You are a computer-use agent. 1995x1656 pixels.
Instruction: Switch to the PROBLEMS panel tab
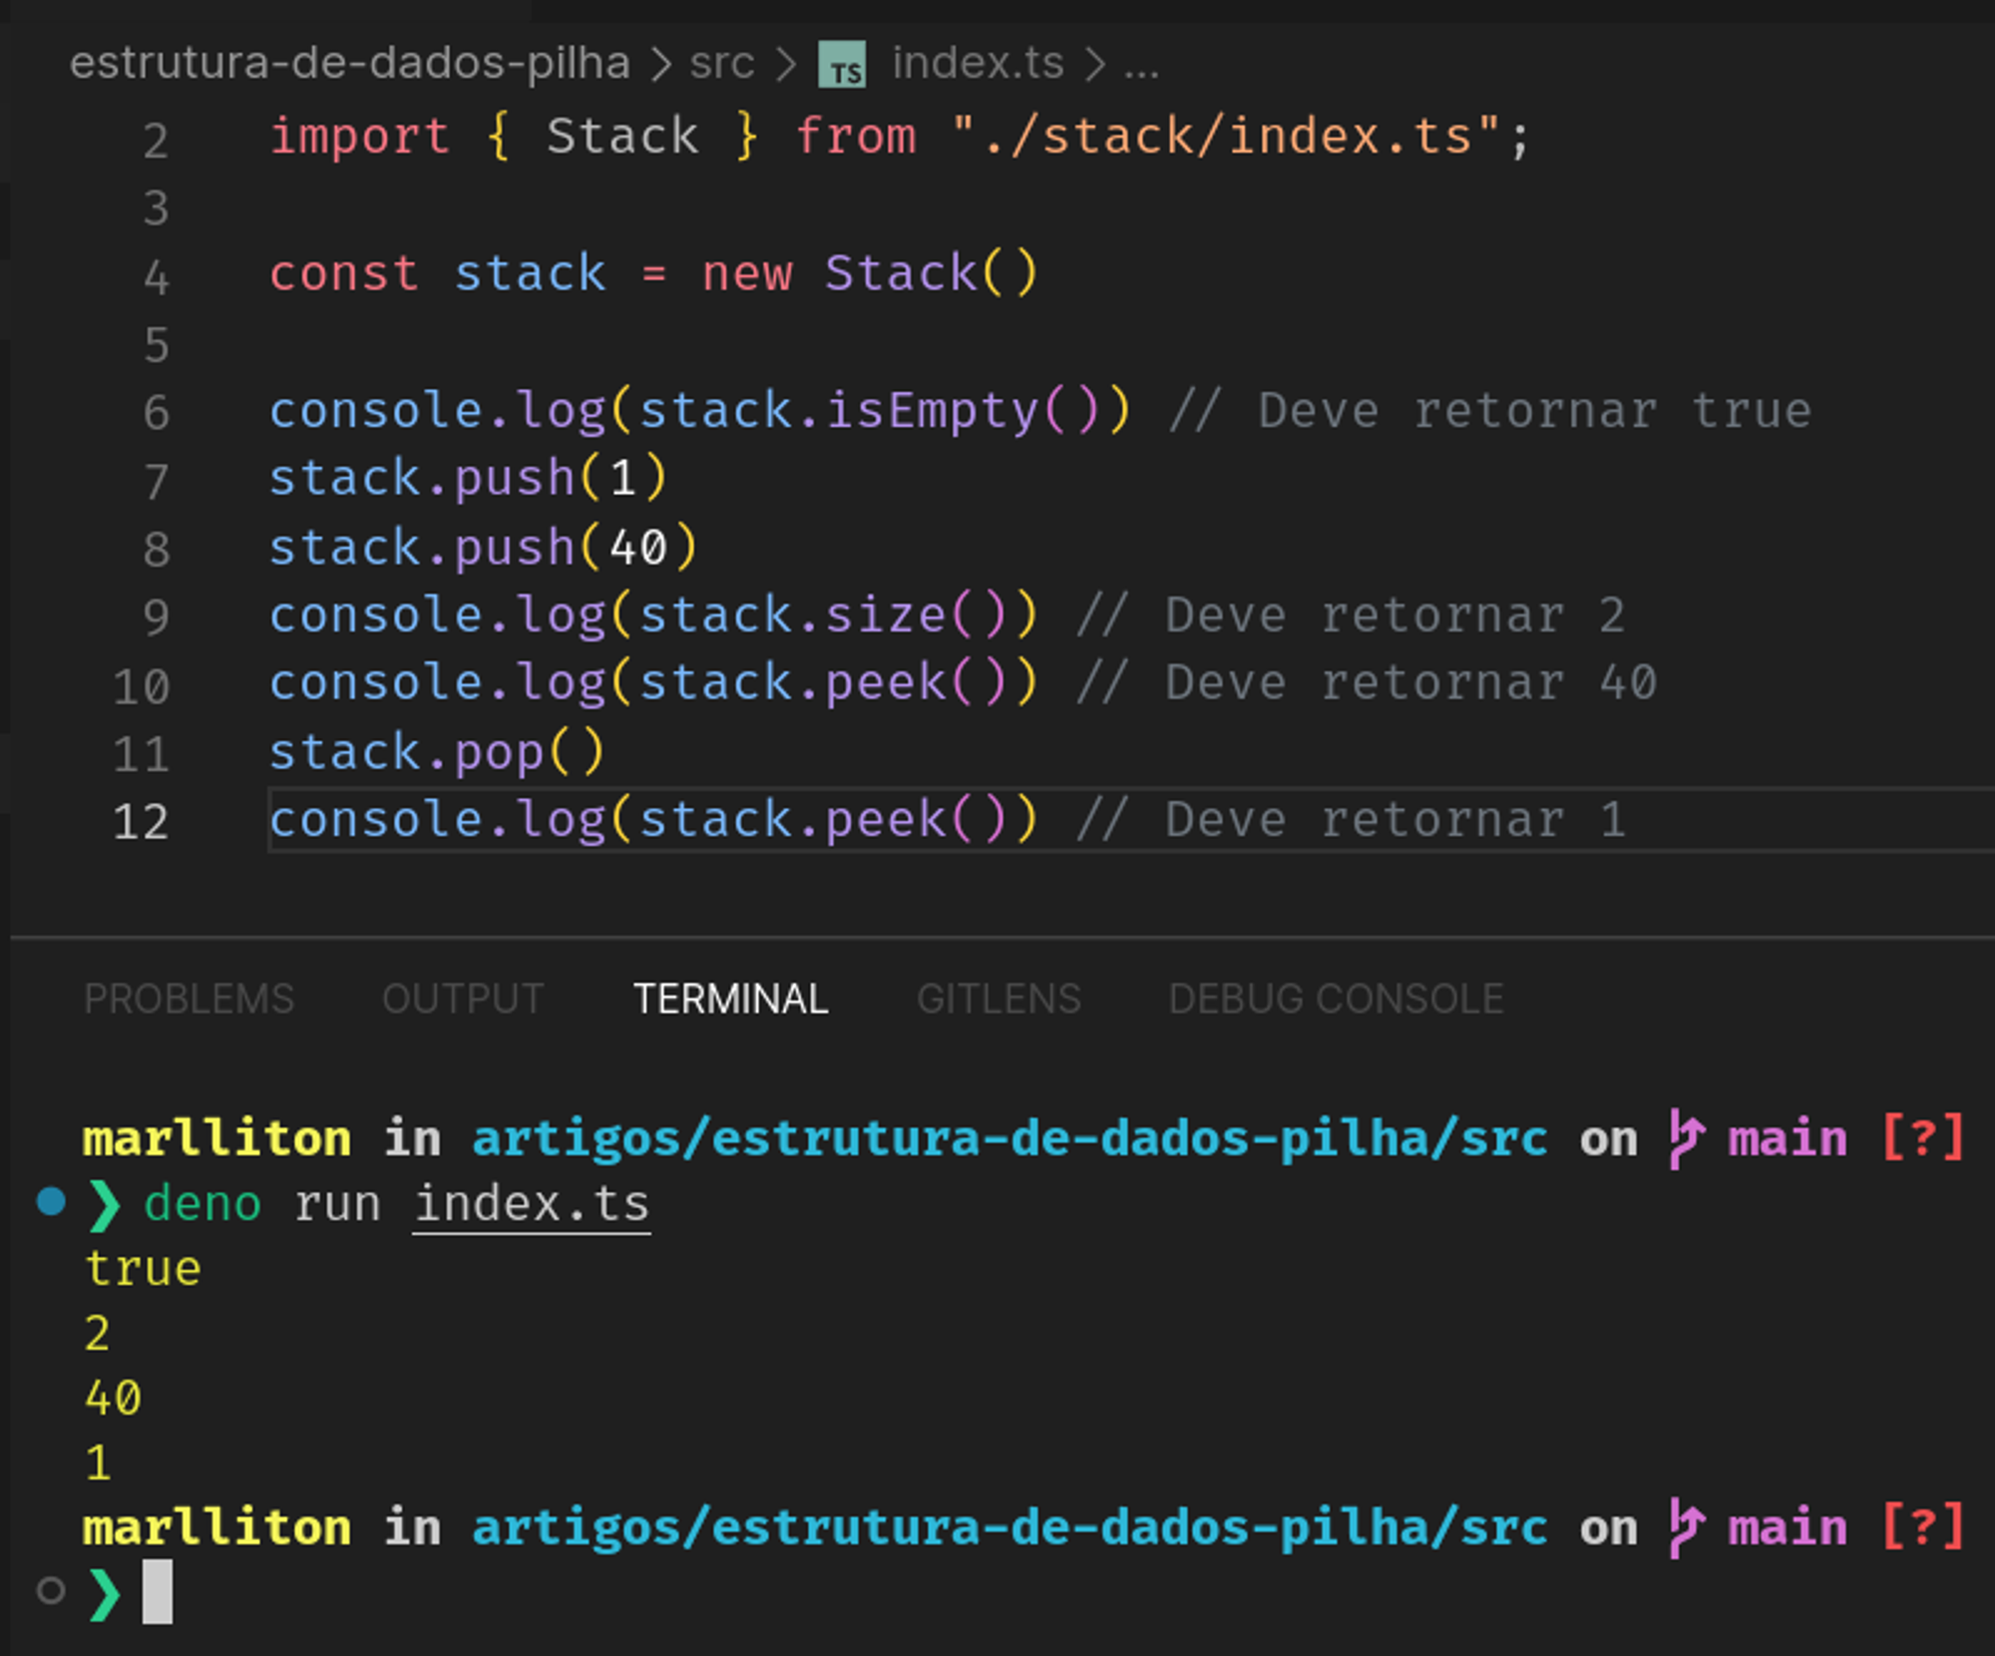(189, 999)
